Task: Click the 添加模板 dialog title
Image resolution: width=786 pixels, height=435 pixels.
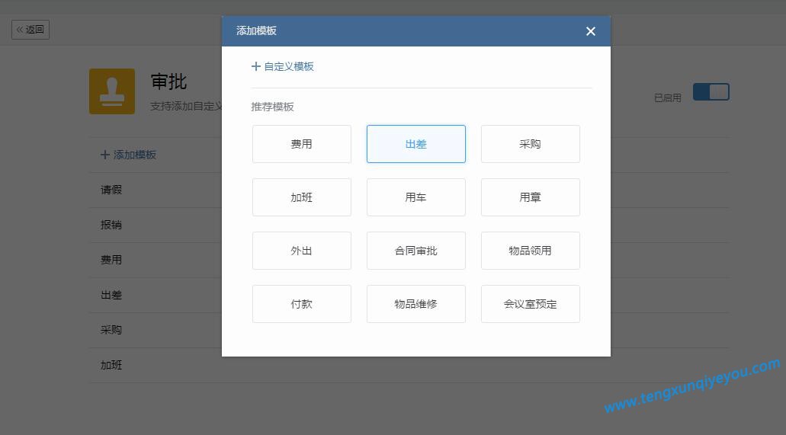Action: (257, 30)
